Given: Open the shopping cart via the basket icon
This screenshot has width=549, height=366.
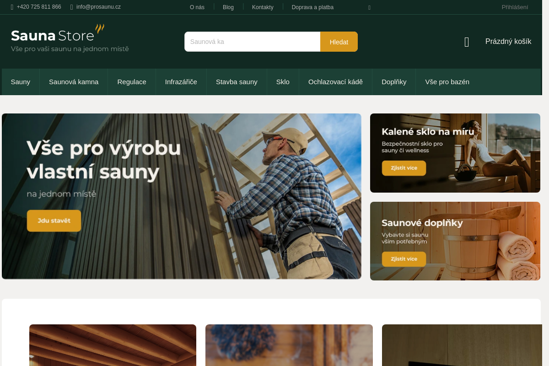Looking at the screenshot, I should coord(467,42).
